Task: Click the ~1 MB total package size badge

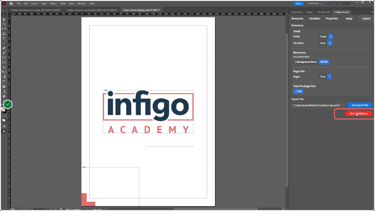Action: click(x=298, y=91)
